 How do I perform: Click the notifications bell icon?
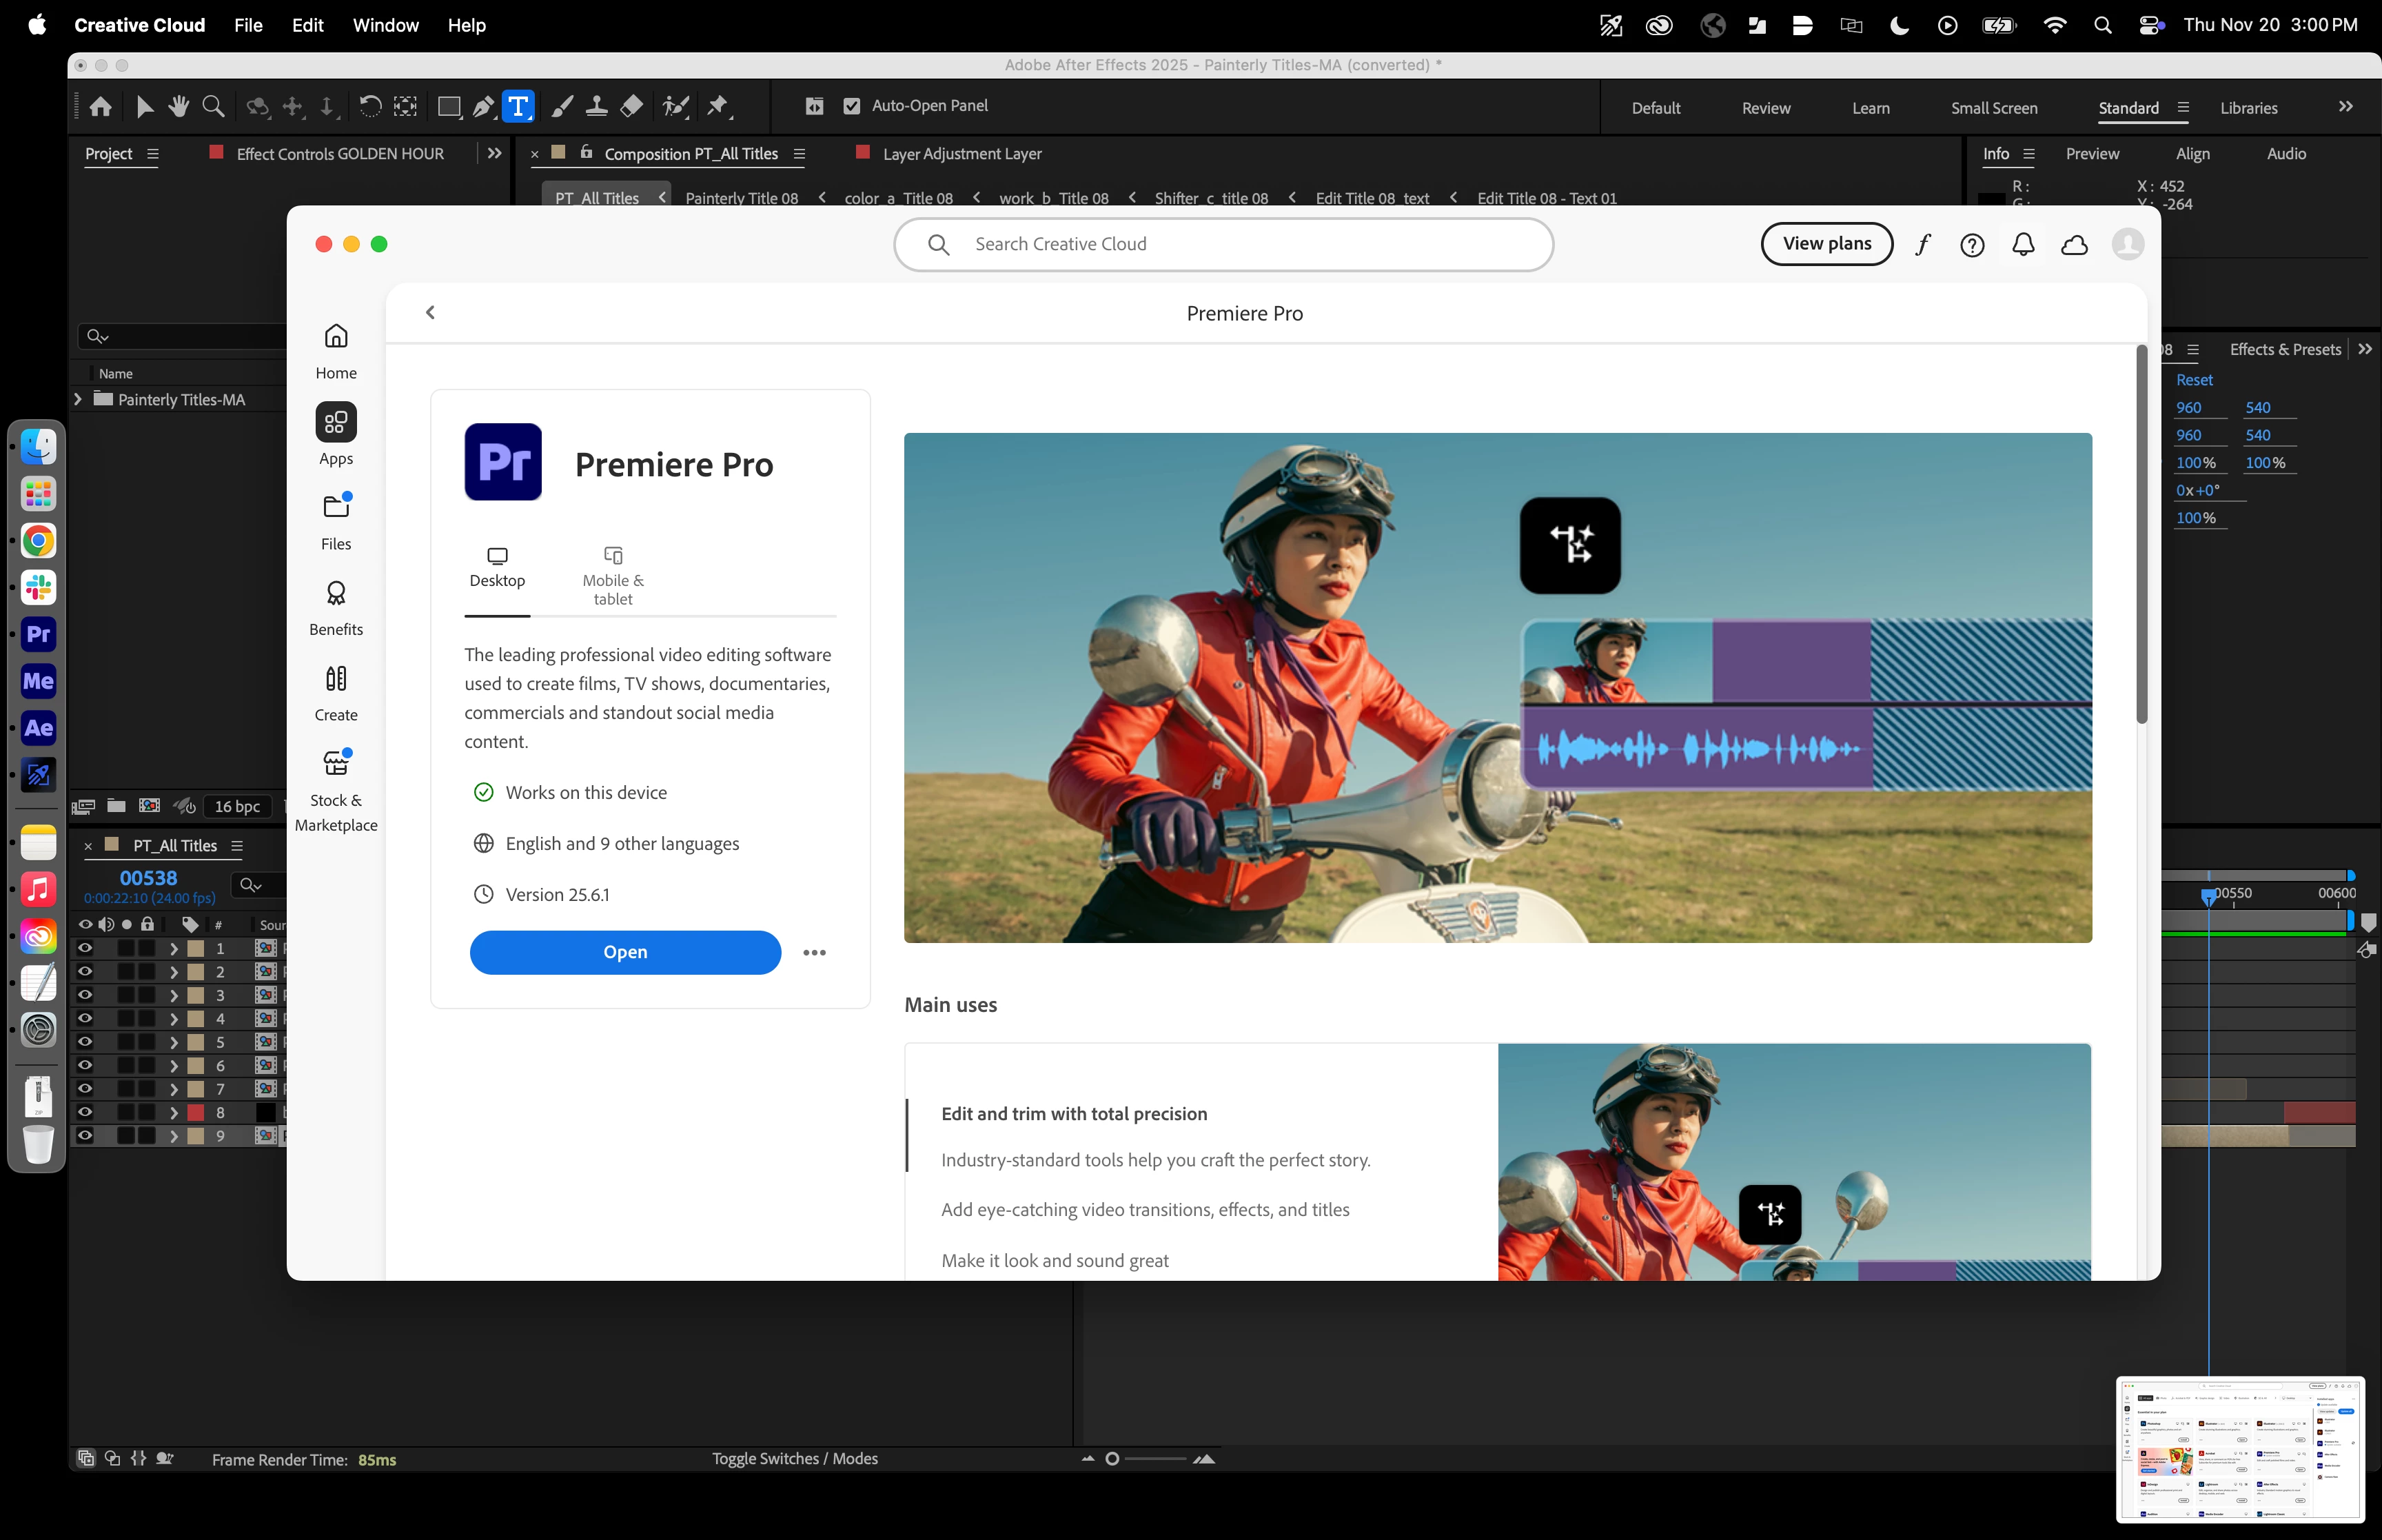(2023, 244)
